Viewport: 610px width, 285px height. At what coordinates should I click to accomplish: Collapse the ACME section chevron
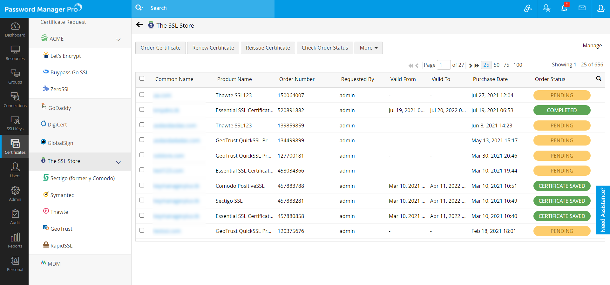[119, 40]
